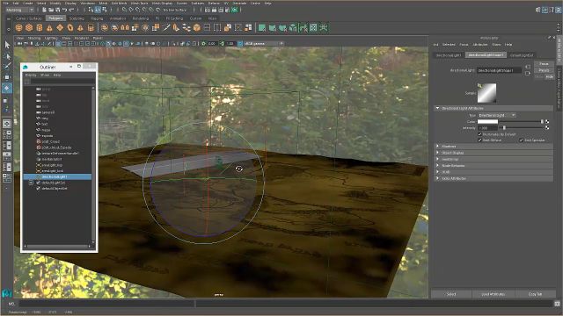Open the viewport gamma color space dropdown
563x316 pixels.
tap(264, 44)
